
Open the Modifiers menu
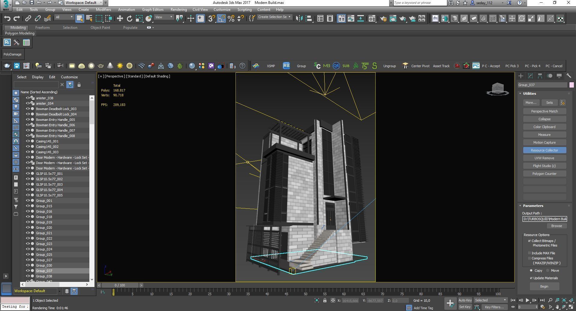pos(103,10)
